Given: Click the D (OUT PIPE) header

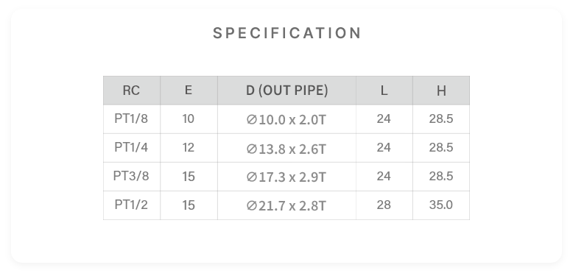Looking at the screenshot, I should (286, 91).
